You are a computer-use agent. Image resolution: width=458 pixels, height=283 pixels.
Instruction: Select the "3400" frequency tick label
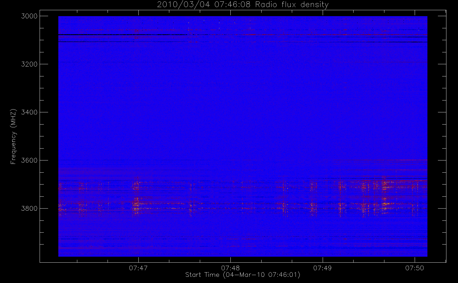[29, 112]
